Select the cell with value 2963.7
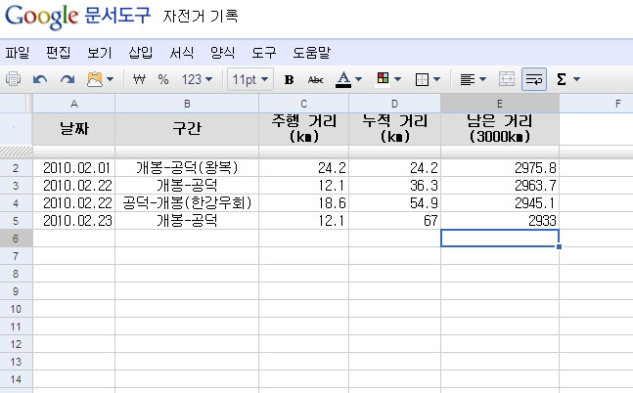 500,186
